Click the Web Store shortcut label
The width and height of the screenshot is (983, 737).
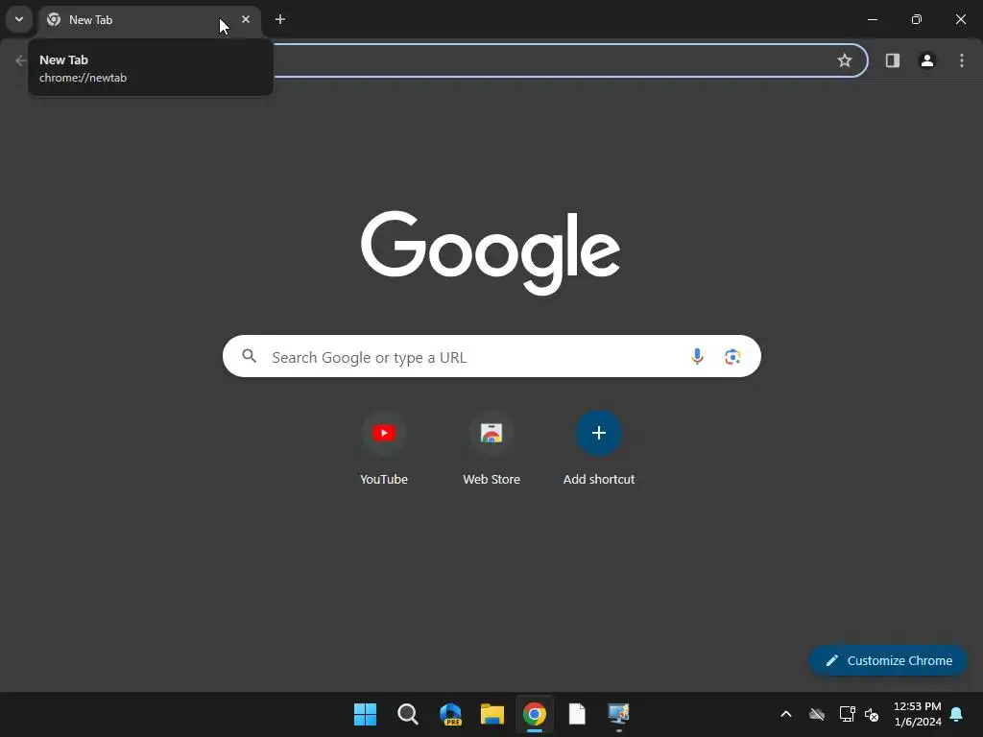point(491,480)
